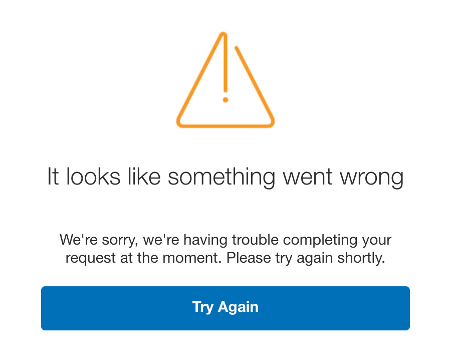Click the dot of the exclamation mark
Image resolution: width=451 pixels, height=363 pixels.
(225, 100)
